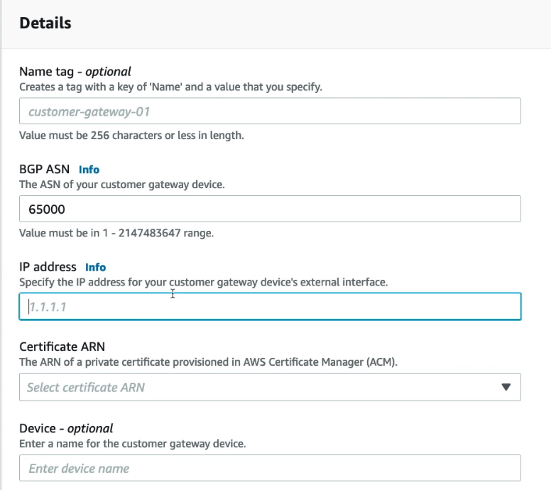551x490 pixels.
Task: Click the 'Device - optional' label
Action: click(x=66, y=428)
